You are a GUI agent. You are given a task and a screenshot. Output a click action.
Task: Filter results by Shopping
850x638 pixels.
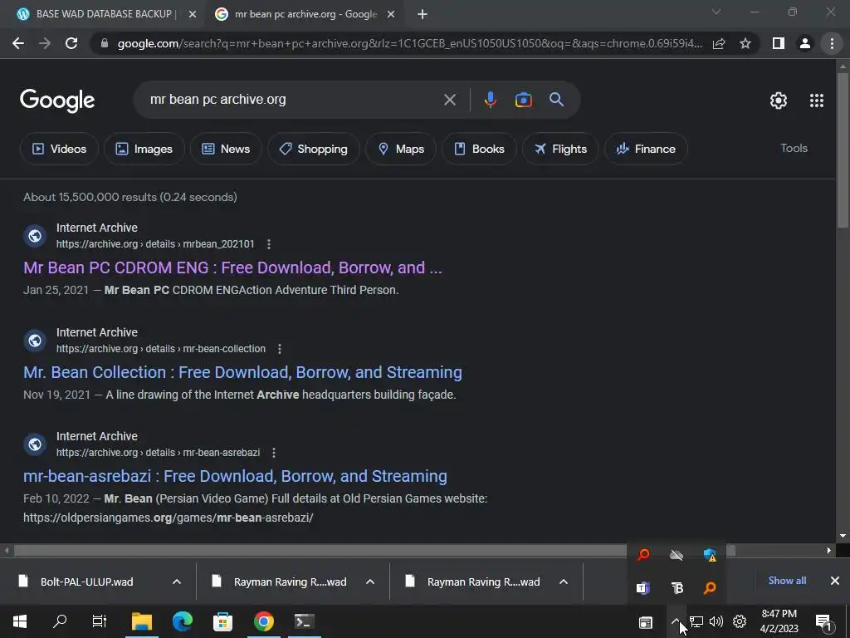(x=313, y=149)
